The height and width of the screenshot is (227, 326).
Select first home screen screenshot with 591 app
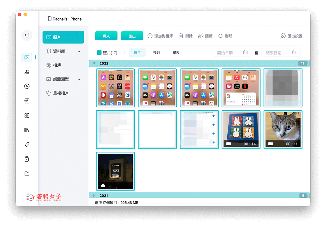(115, 88)
